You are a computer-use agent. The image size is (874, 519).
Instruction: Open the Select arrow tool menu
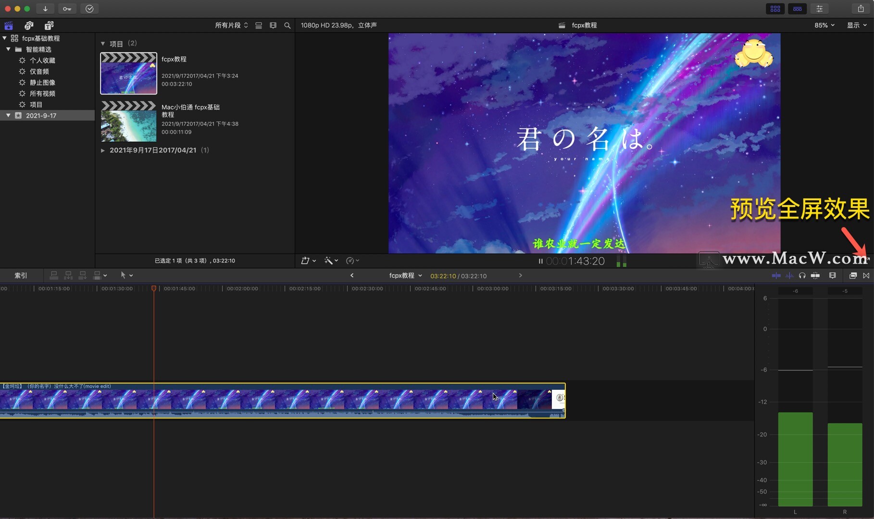(126, 275)
